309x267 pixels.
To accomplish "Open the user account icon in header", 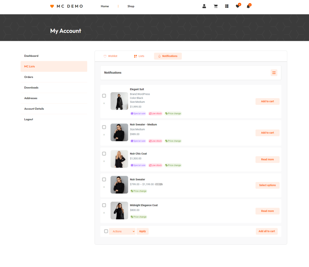I will [x=204, y=6].
